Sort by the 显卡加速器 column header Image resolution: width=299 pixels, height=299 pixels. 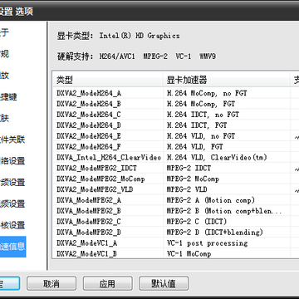[227, 81]
